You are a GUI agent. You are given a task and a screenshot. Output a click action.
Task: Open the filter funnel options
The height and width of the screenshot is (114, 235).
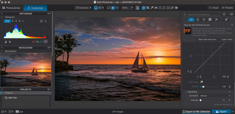tap(11, 111)
